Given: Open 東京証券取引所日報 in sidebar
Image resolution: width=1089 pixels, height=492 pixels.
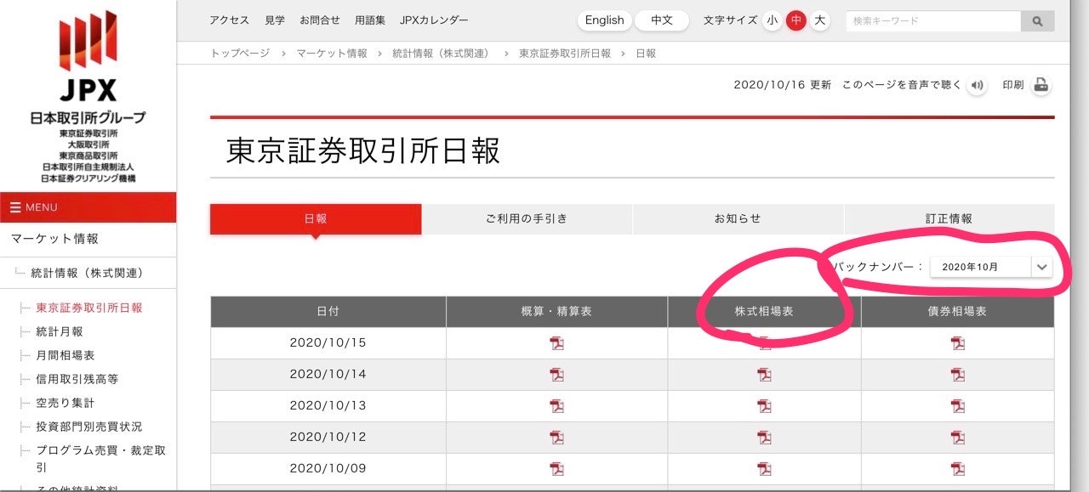Looking at the screenshot, I should pos(89,308).
